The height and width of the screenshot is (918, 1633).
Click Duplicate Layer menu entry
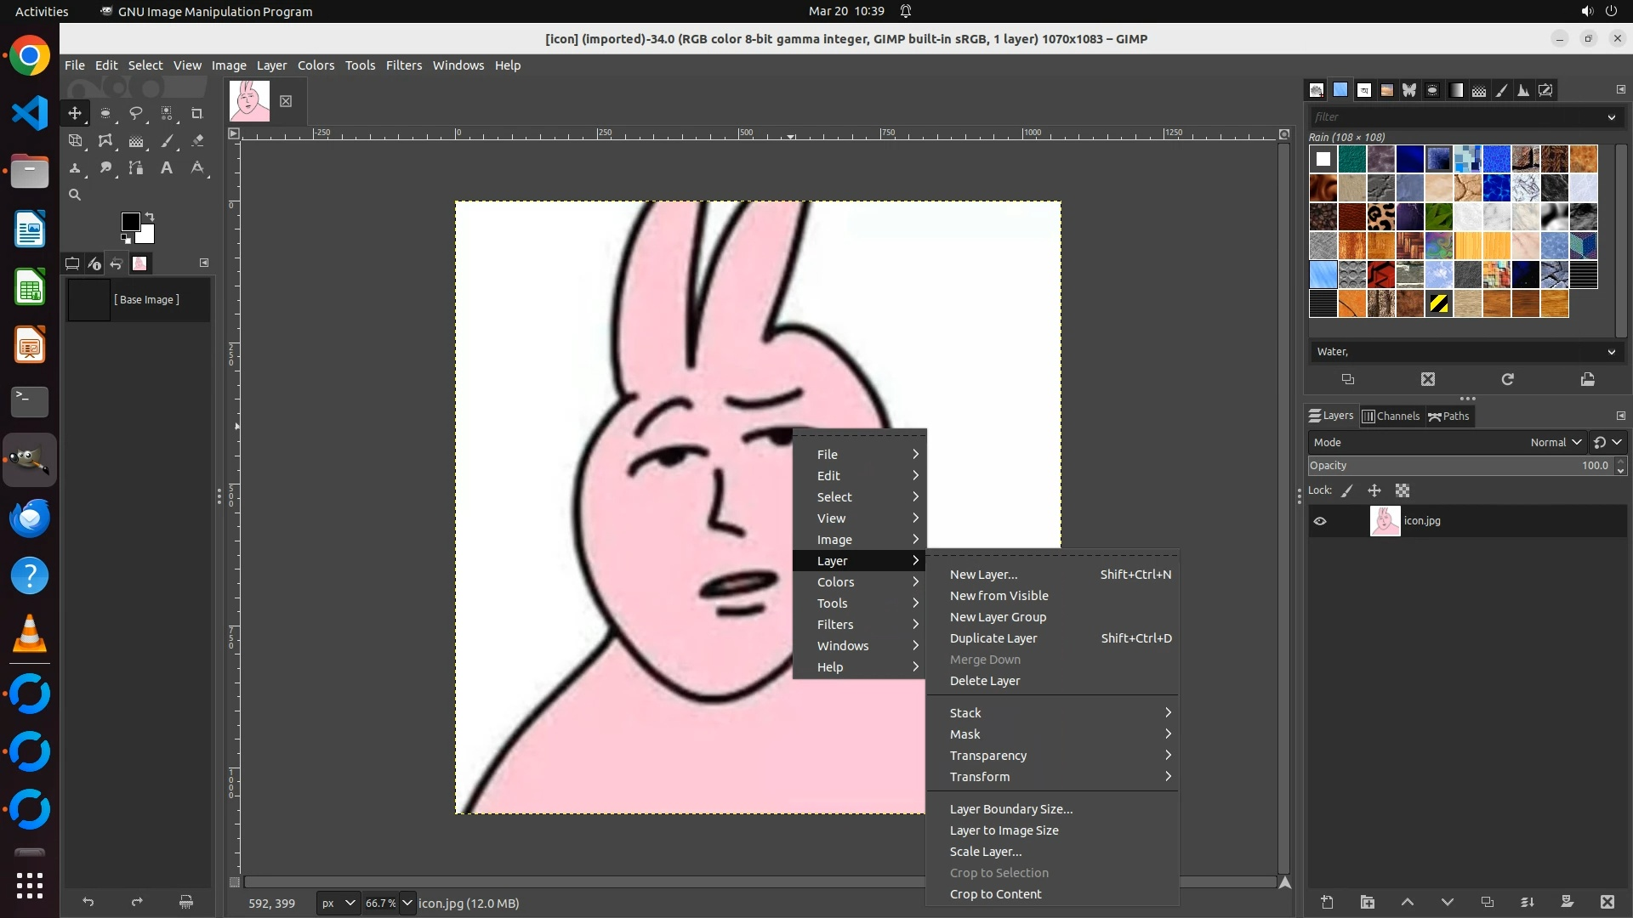pyautogui.click(x=993, y=638)
